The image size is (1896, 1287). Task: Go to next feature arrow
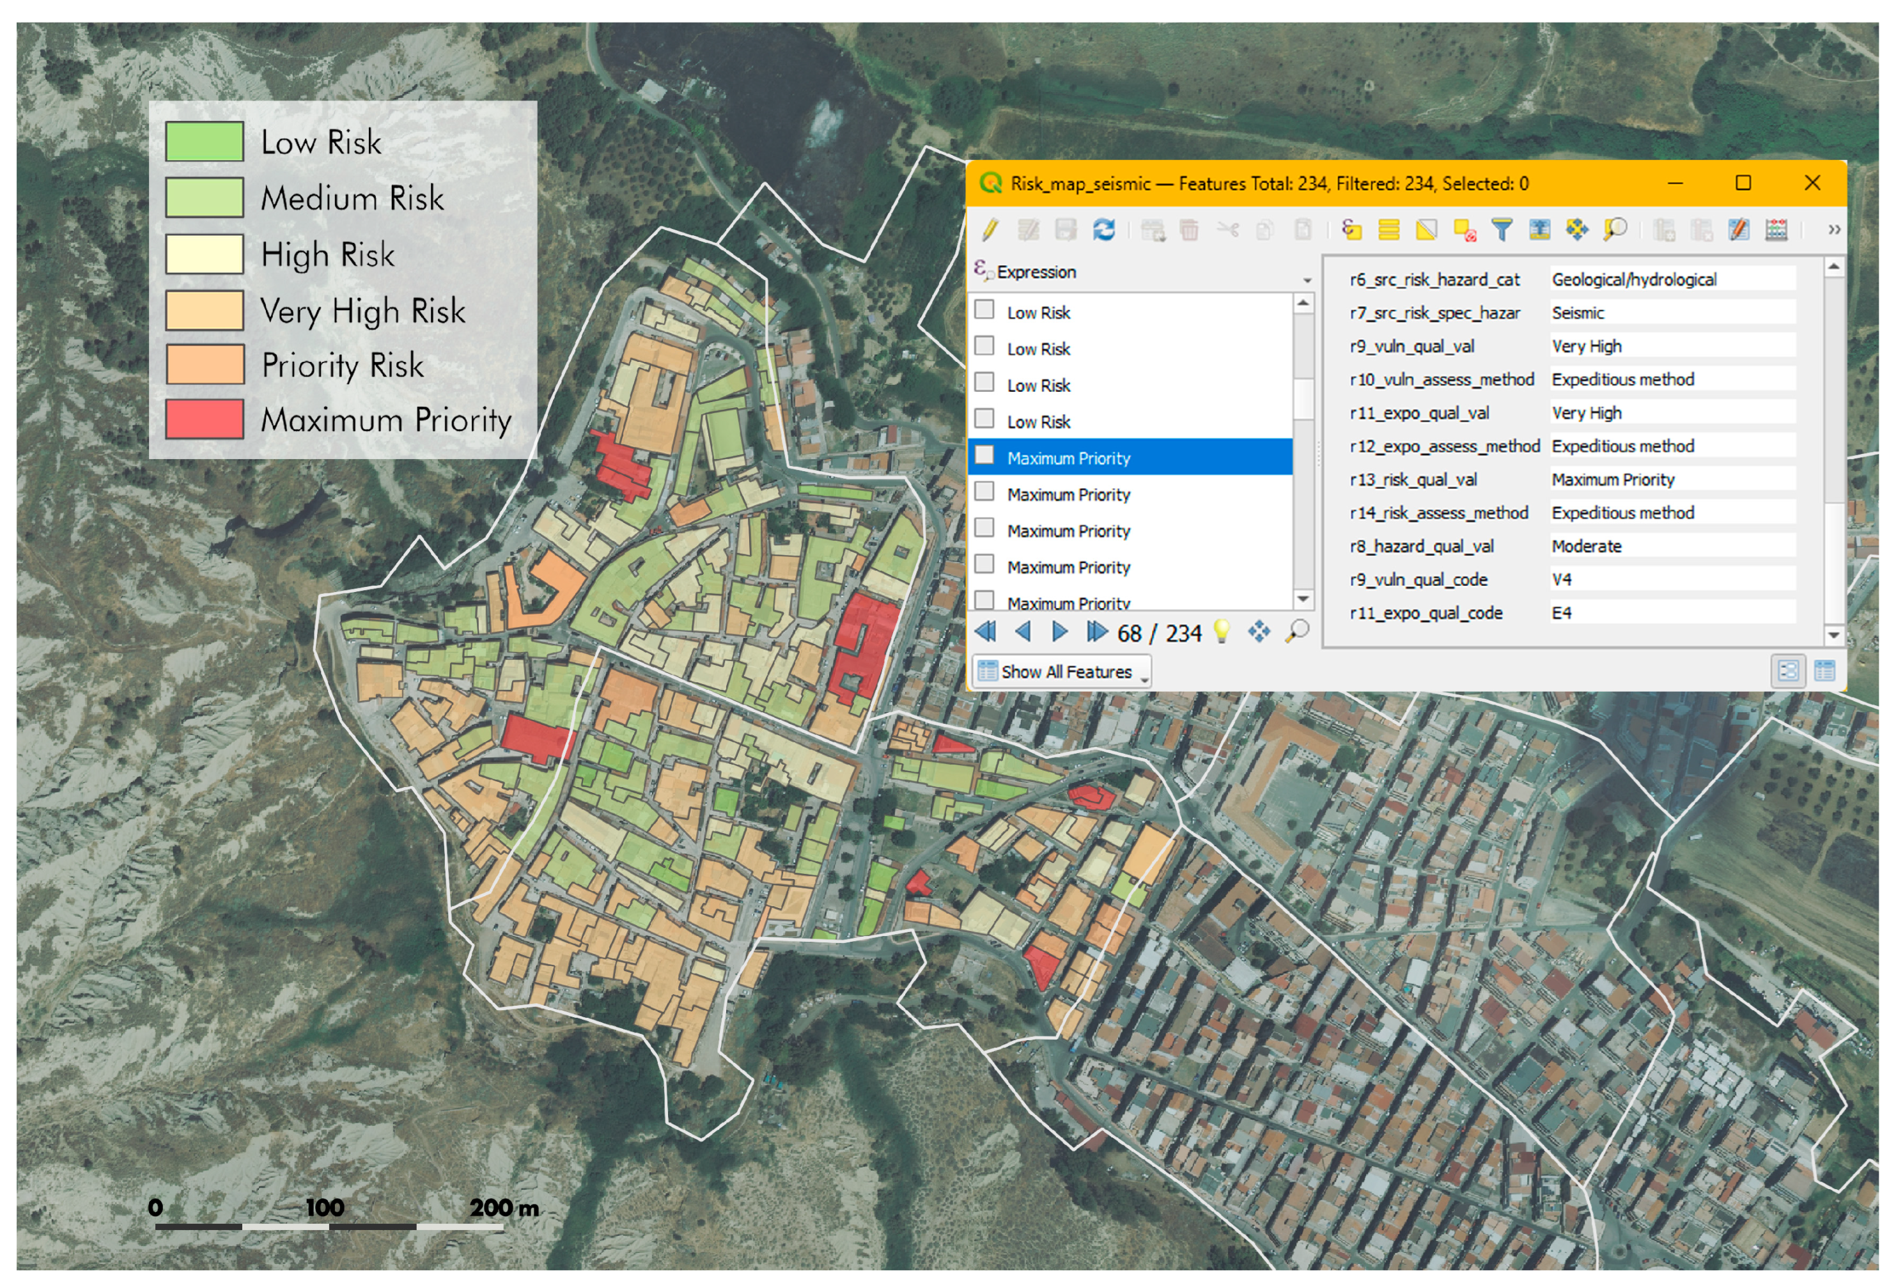(1060, 632)
